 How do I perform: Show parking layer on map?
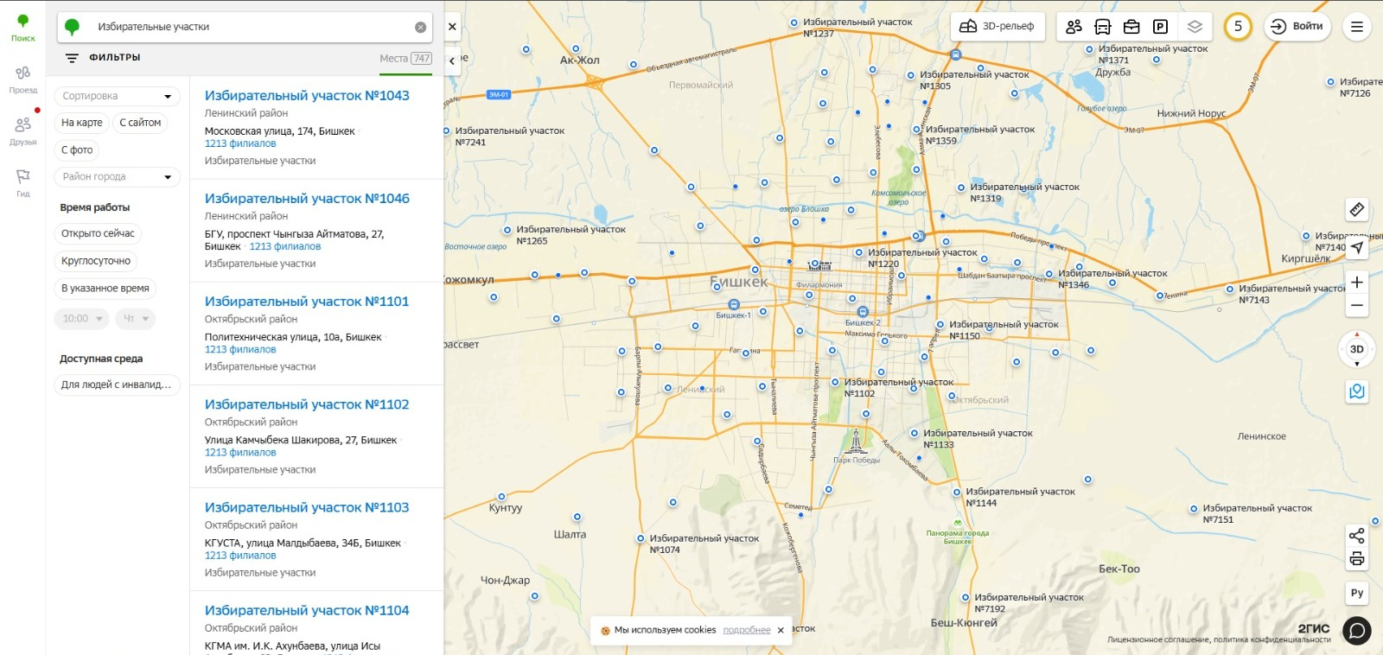1160,27
